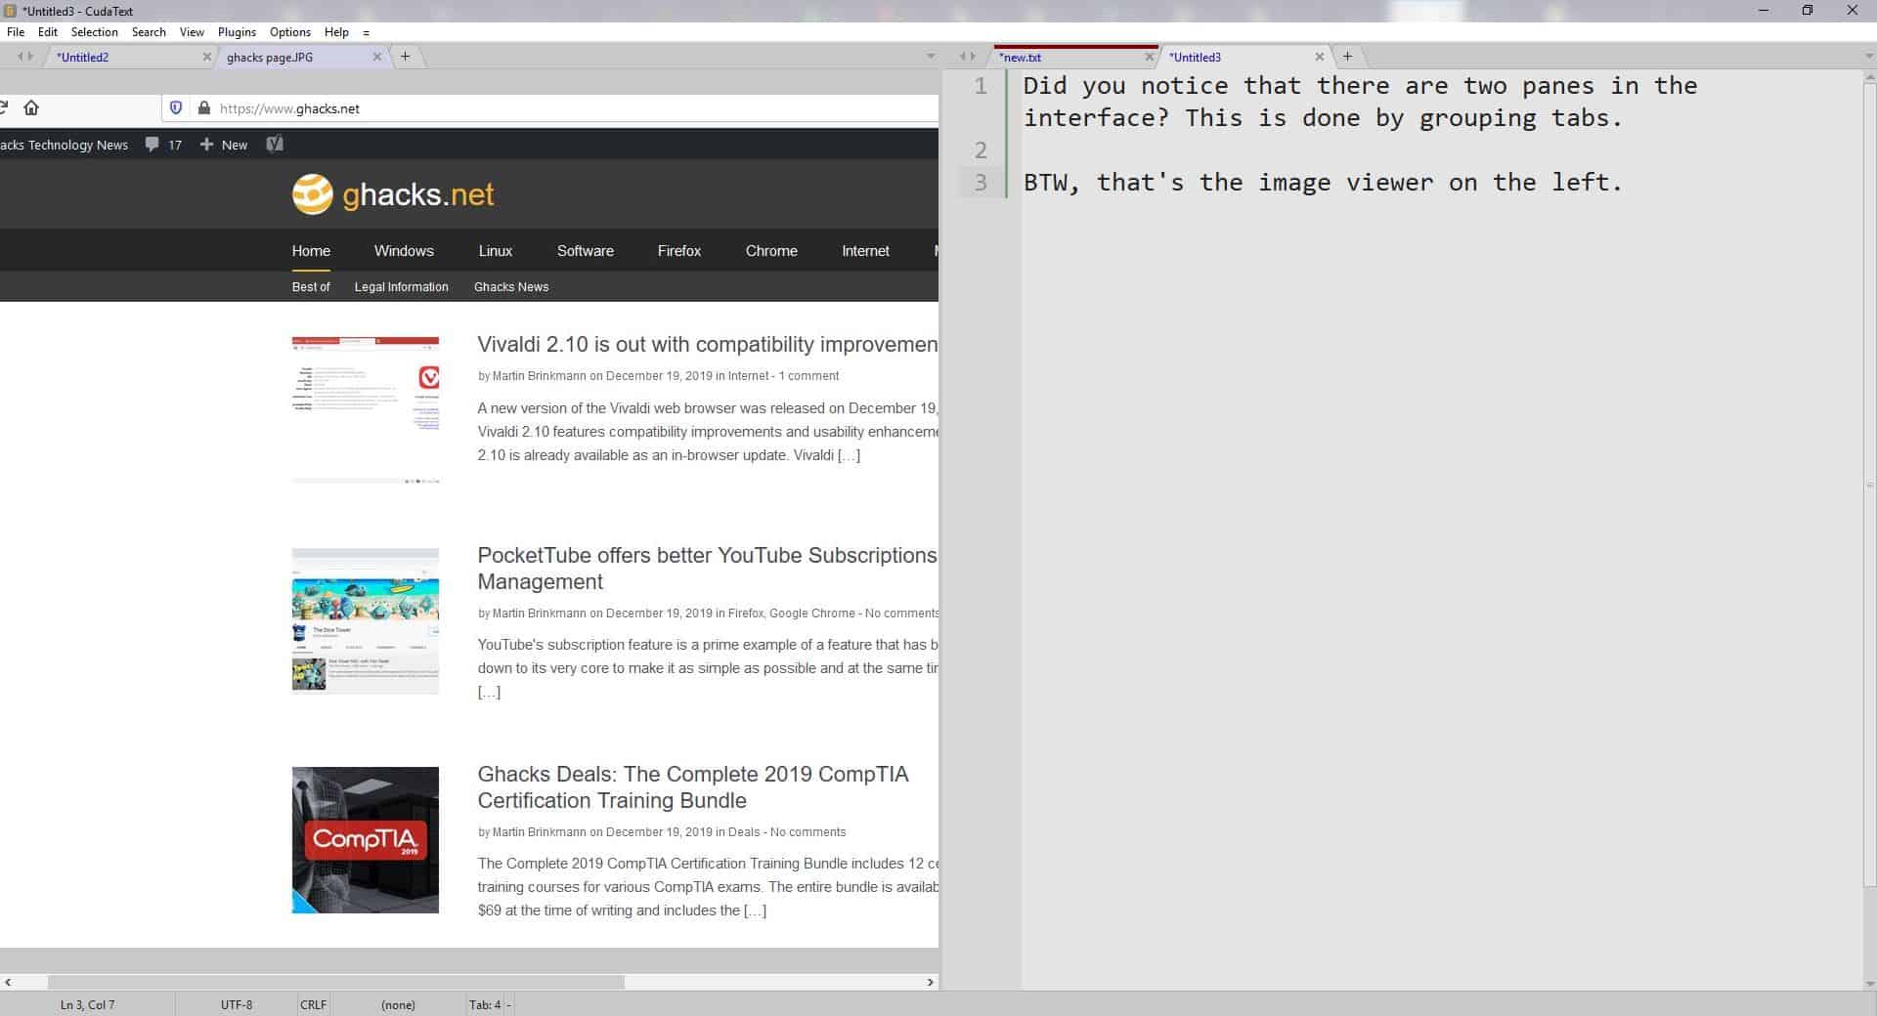The image size is (1877, 1016).
Task: Open the Help menu
Action: tap(336, 32)
